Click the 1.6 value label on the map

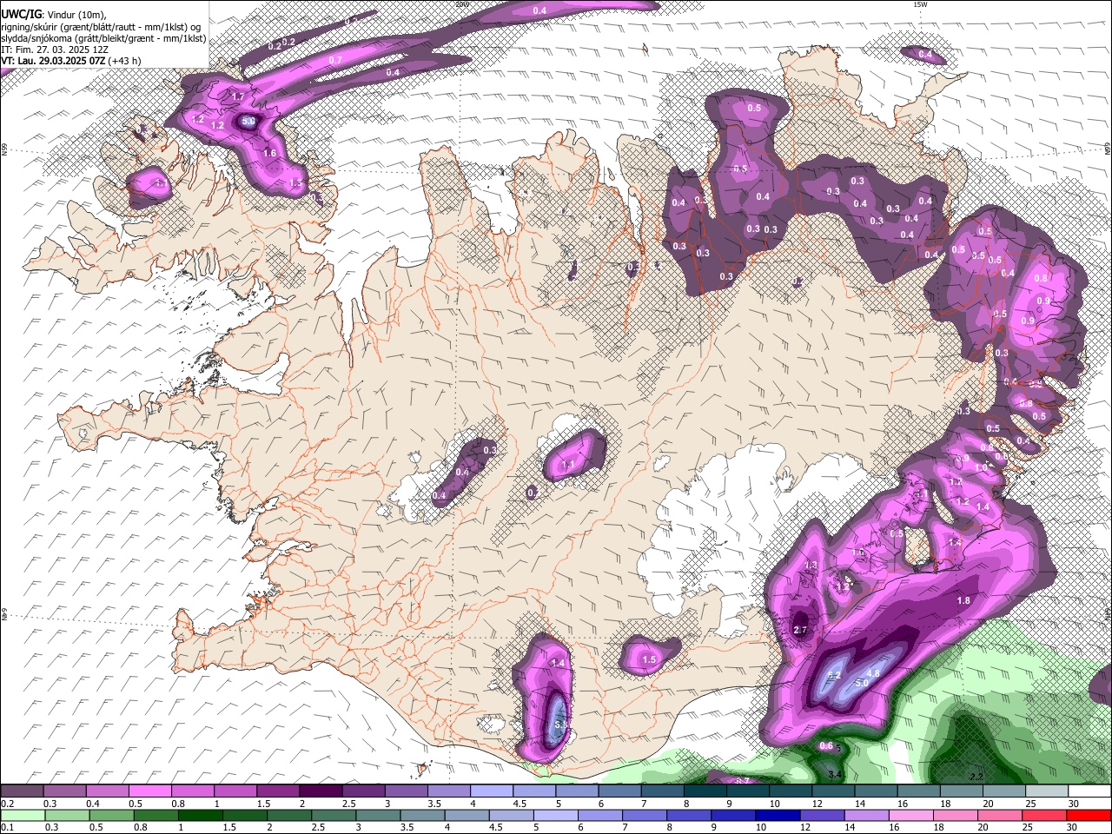tap(269, 154)
